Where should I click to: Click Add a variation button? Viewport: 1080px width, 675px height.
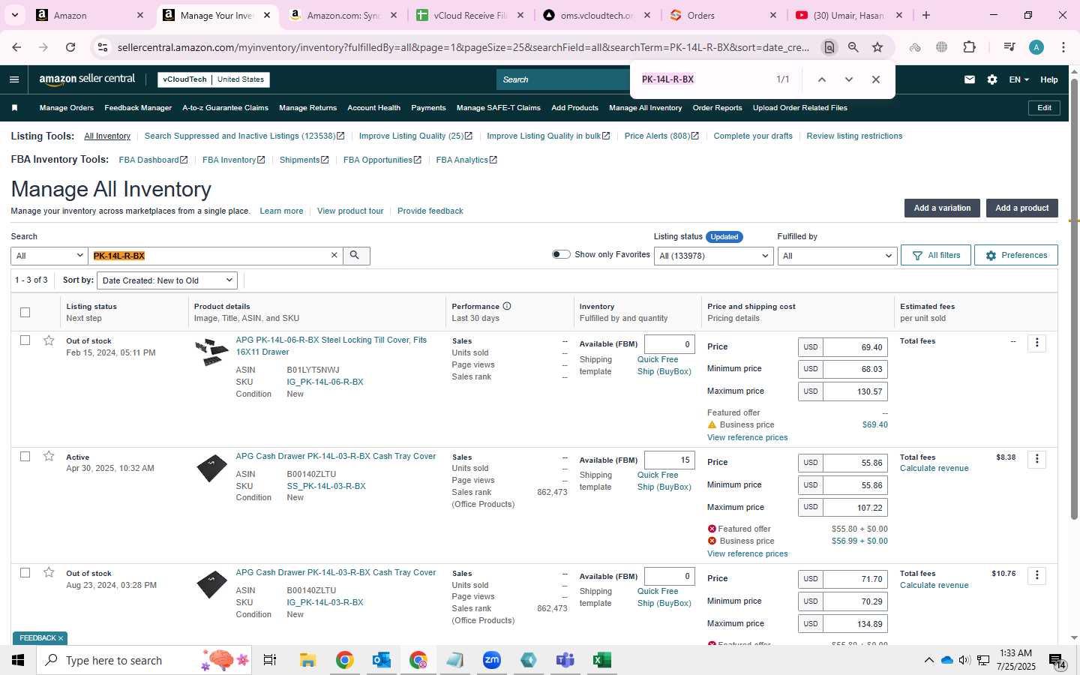(942, 208)
